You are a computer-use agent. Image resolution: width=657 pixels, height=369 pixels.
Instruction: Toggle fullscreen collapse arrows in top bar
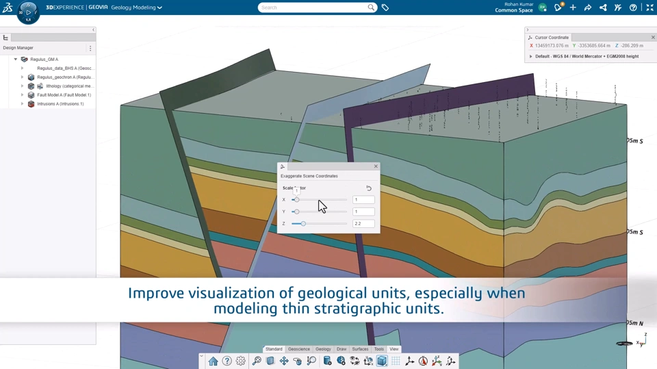(649, 8)
